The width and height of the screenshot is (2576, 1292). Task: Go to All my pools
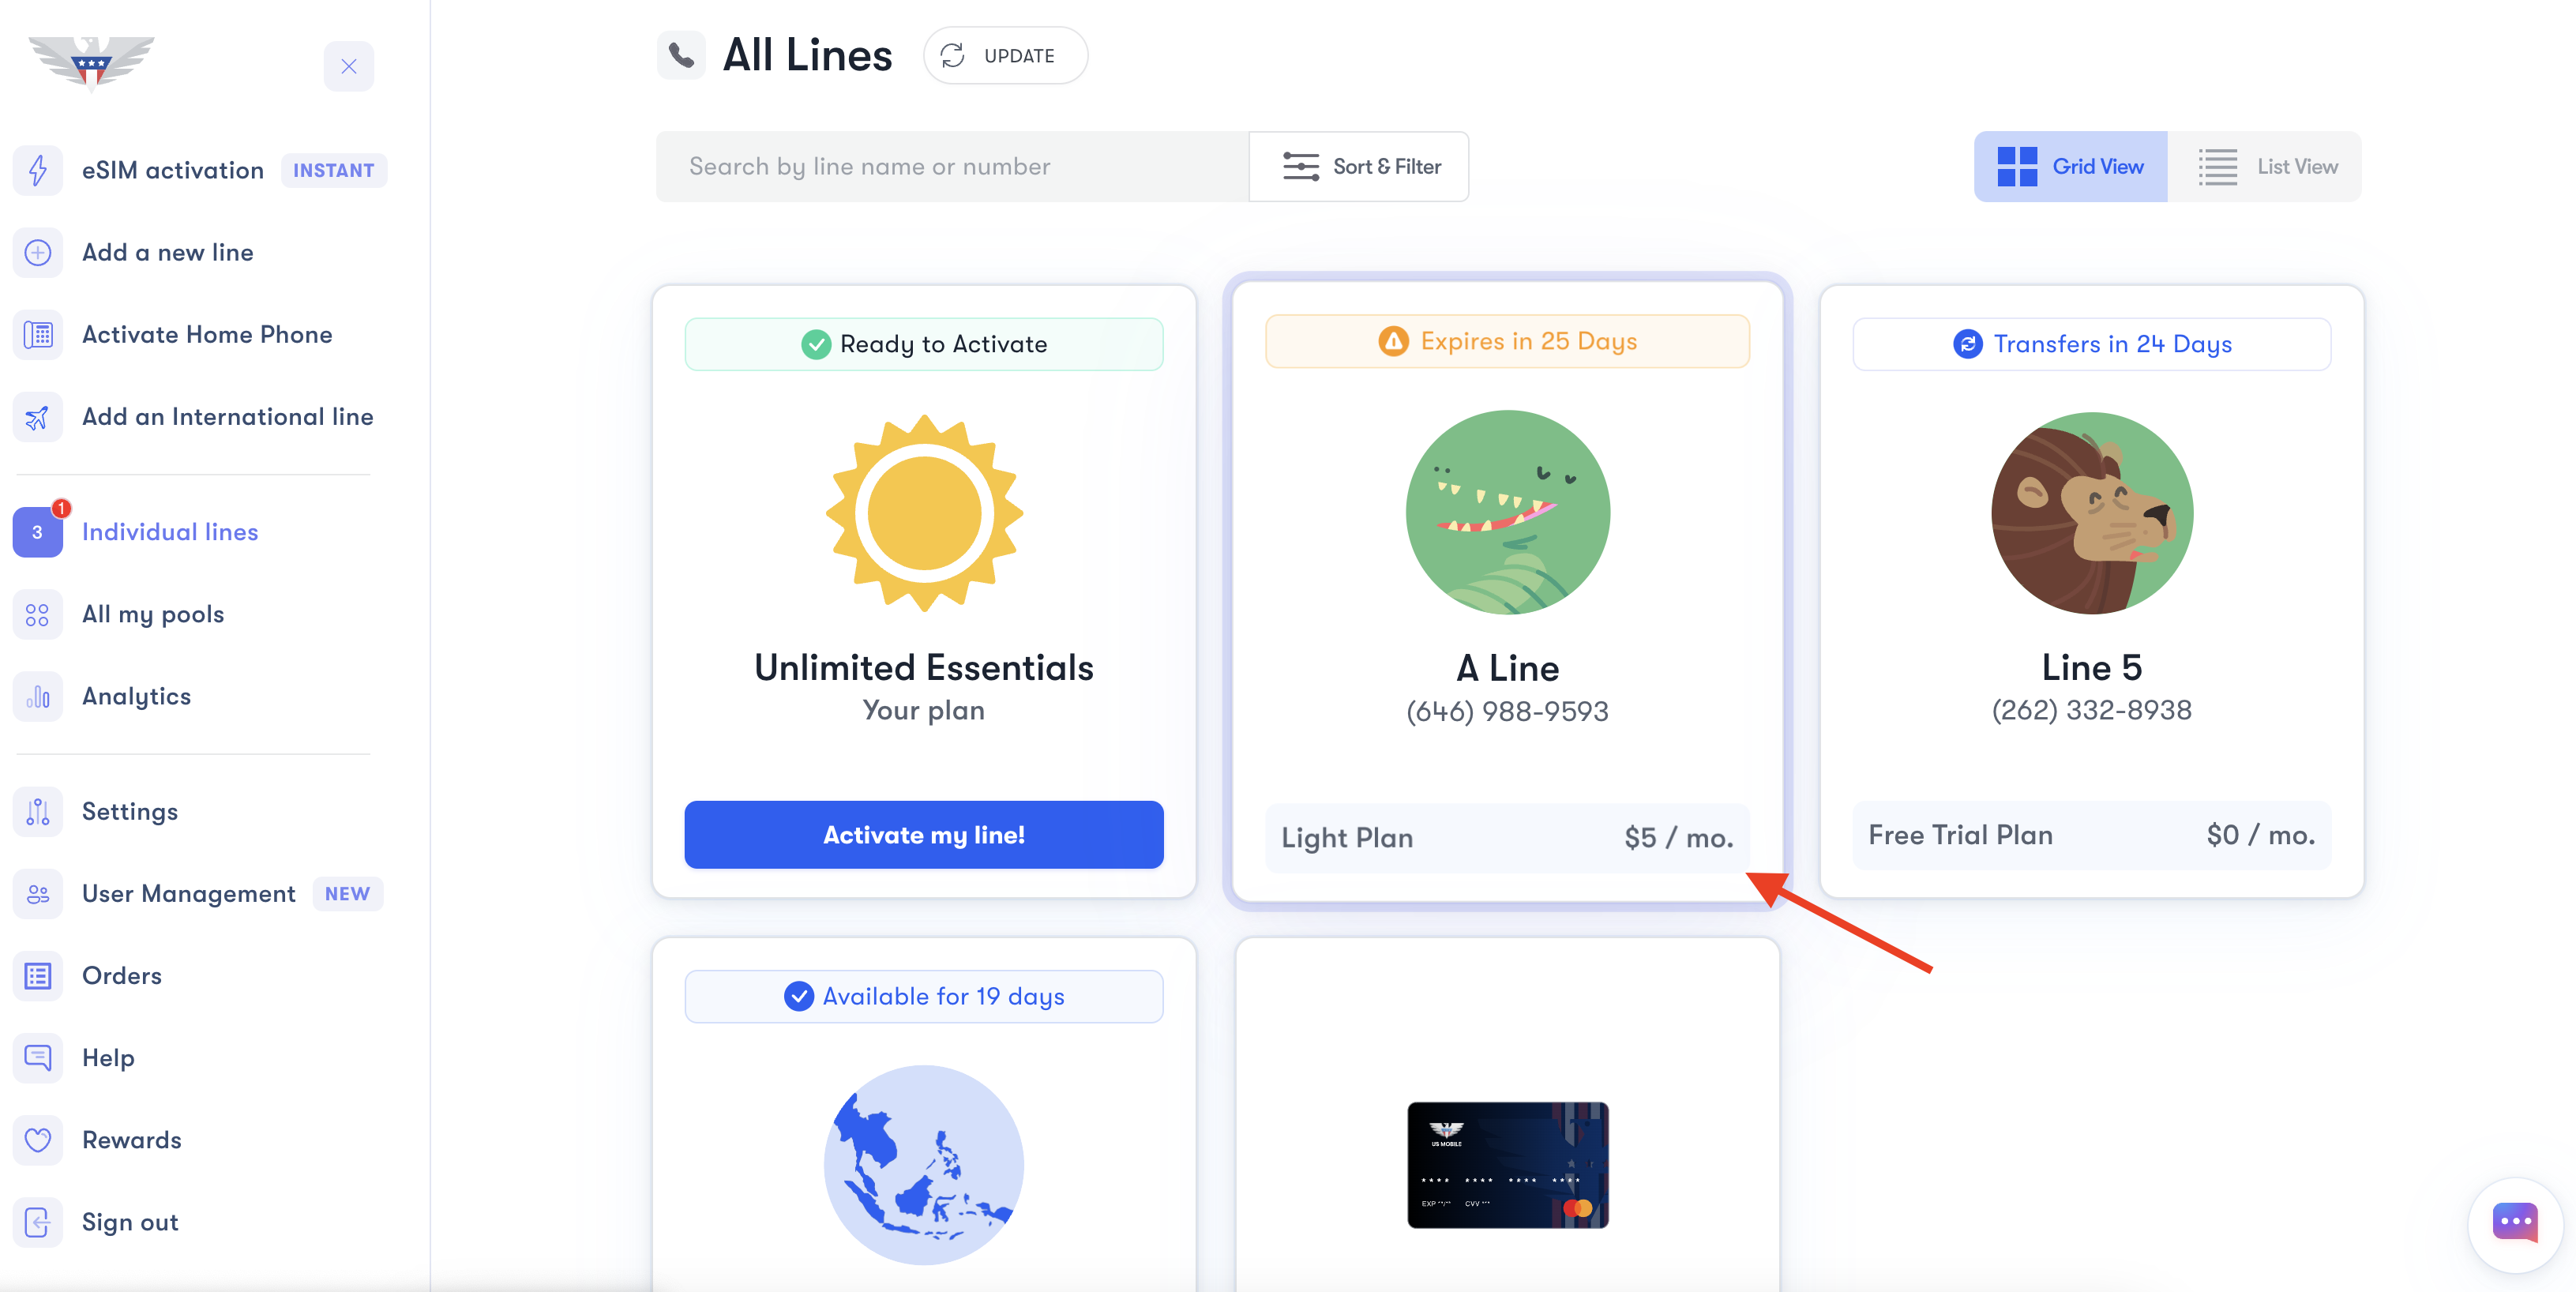click(152, 614)
